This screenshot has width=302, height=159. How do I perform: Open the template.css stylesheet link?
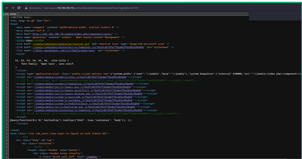pos(88,47)
